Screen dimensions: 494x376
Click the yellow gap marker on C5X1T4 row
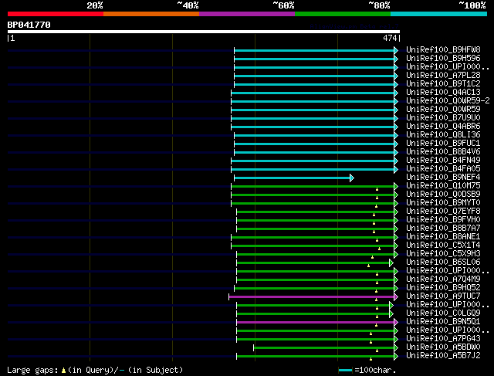[x=380, y=248]
